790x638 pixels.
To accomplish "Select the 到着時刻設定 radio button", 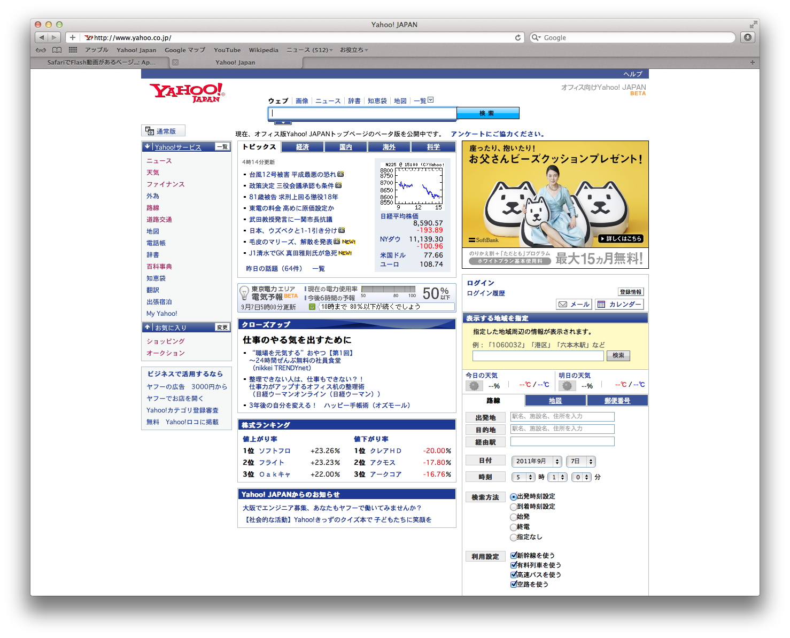I will click(x=514, y=507).
